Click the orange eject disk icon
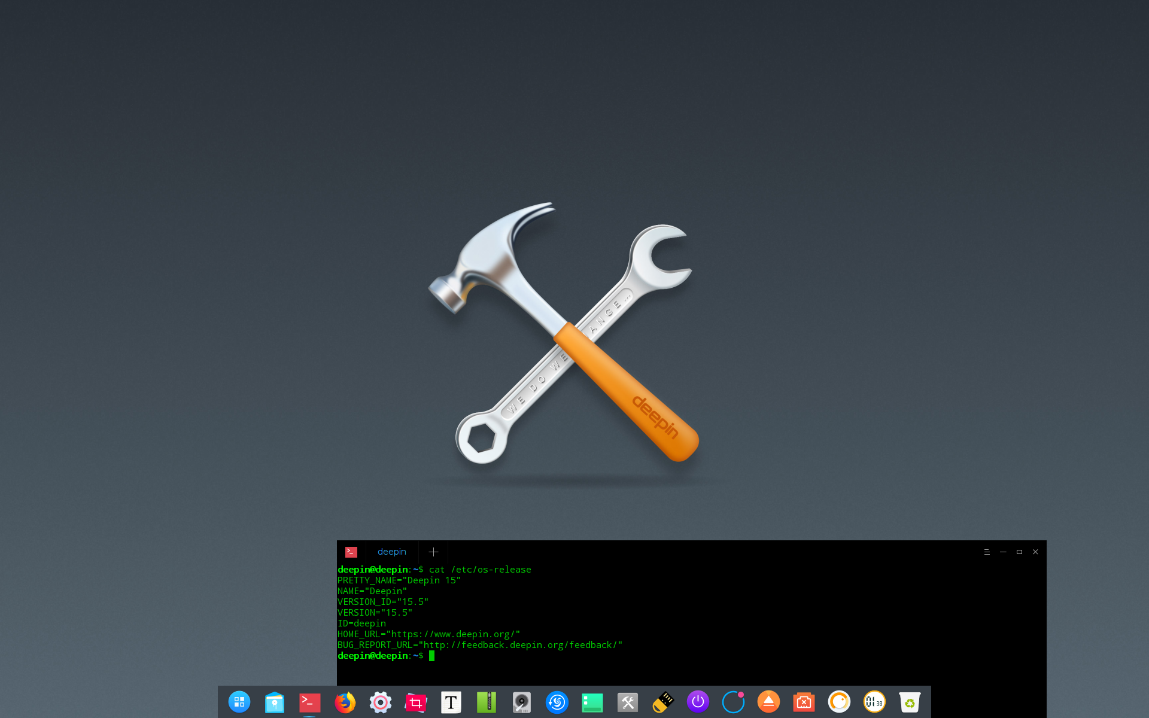This screenshot has width=1149, height=718. coord(768,701)
